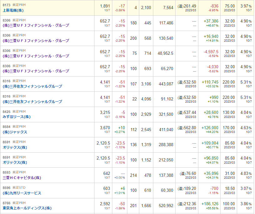
Task: Select the 1,319 purchase price cell
Action: (146, 145)
